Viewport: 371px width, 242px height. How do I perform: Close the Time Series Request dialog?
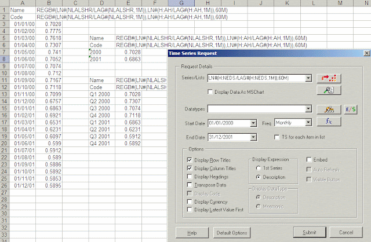pyautogui.click(x=366, y=53)
